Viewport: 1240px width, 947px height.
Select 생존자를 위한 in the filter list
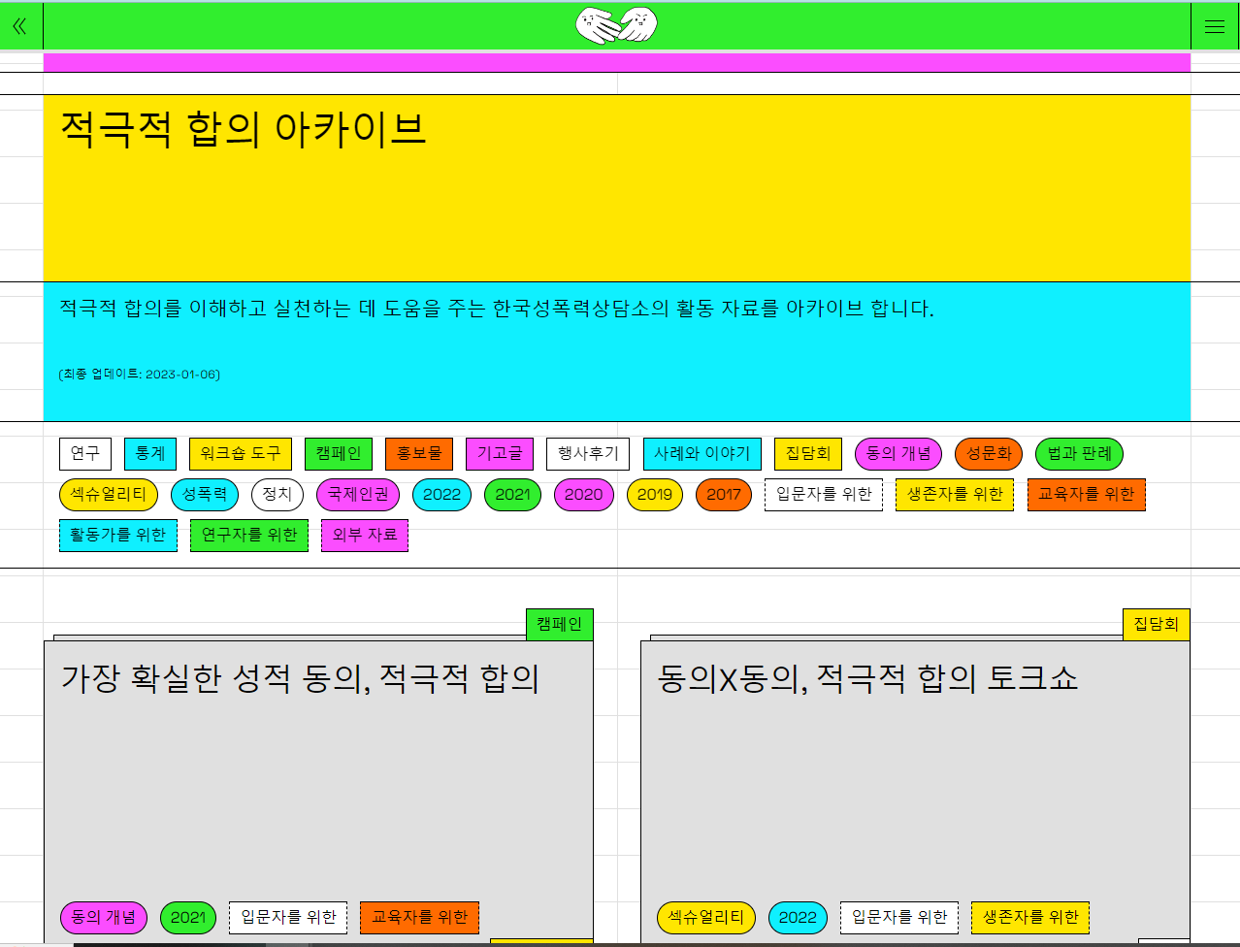click(955, 495)
